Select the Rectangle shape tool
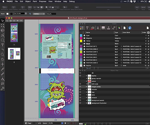 point(2,40)
